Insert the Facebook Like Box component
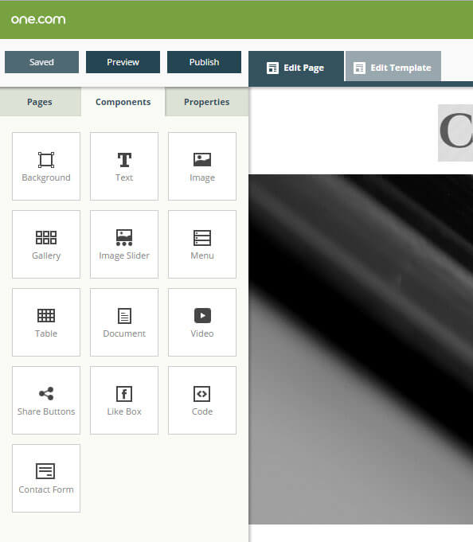The height and width of the screenshot is (542, 473). [124, 400]
